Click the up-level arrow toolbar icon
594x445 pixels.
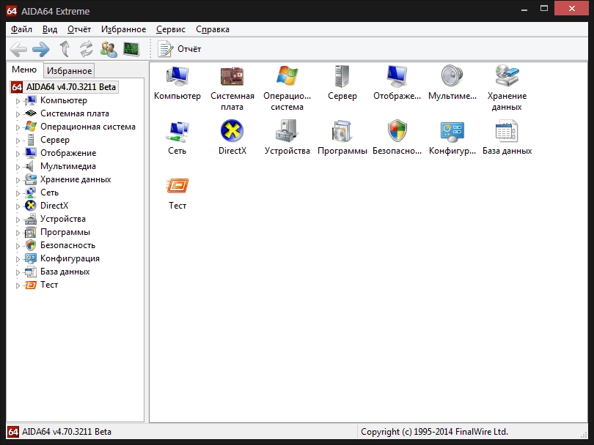point(65,49)
